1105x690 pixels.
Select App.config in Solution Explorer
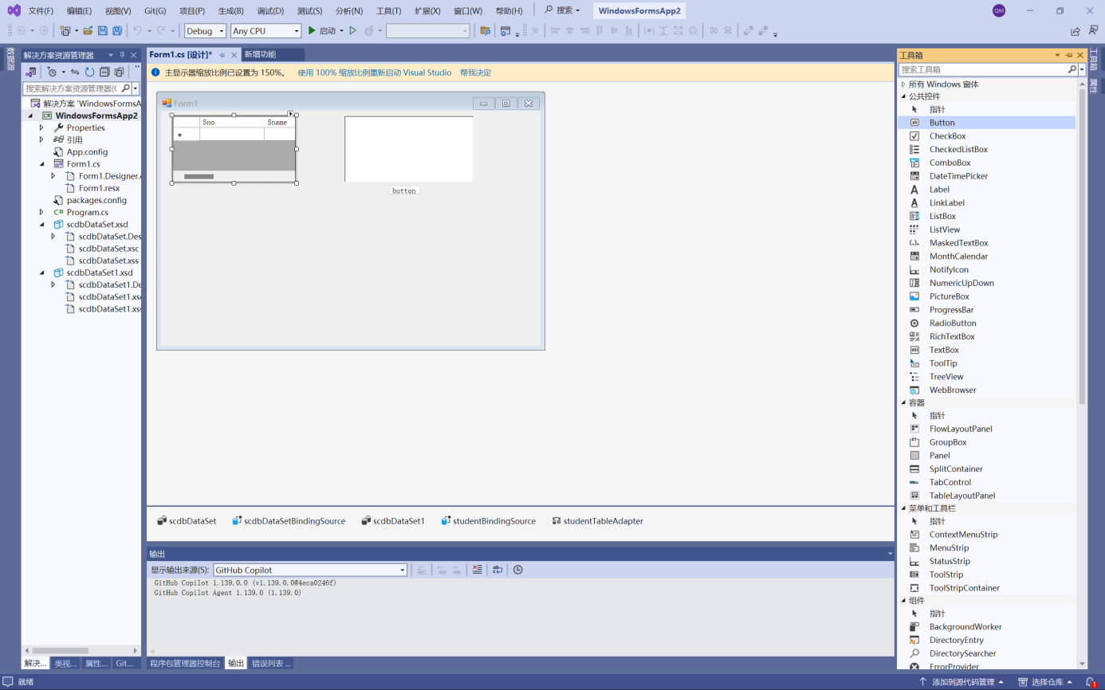pyautogui.click(x=87, y=151)
